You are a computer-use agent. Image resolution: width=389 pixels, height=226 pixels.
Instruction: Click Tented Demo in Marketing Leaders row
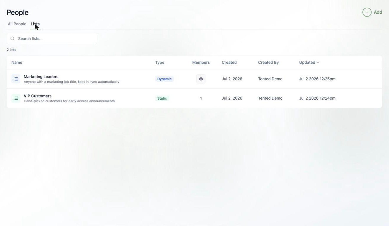[x=270, y=79]
